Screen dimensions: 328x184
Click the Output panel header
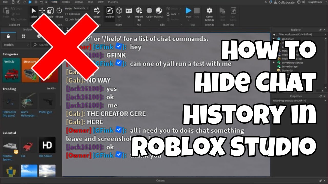pos(160,181)
